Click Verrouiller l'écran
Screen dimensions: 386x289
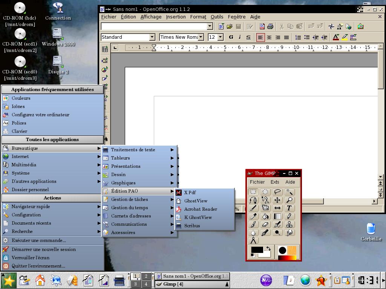52,258
